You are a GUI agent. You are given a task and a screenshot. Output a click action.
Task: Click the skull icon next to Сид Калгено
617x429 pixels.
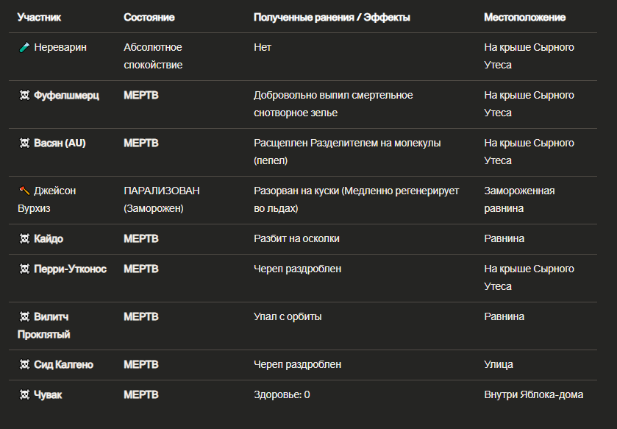[24, 365]
